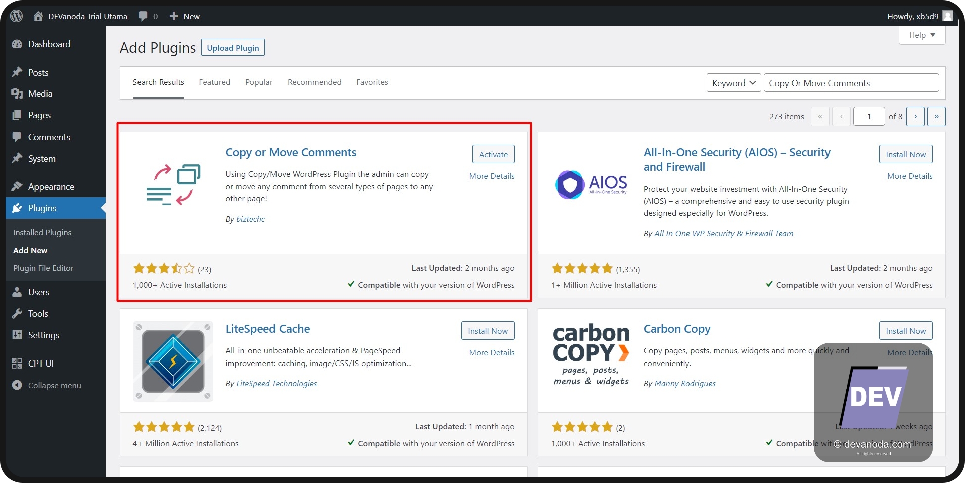
Task: Open the Carbon Copy title link
Action: pyautogui.click(x=677, y=329)
